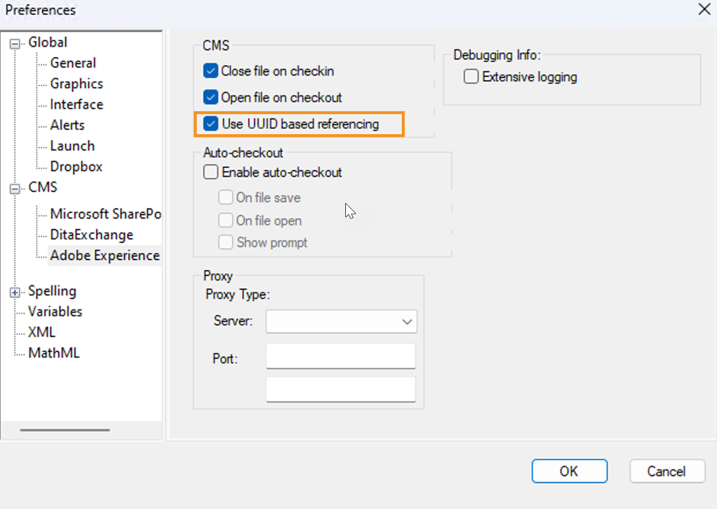Enable auto-checkout checkbox
This screenshot has height=509, width=717.
211,172
